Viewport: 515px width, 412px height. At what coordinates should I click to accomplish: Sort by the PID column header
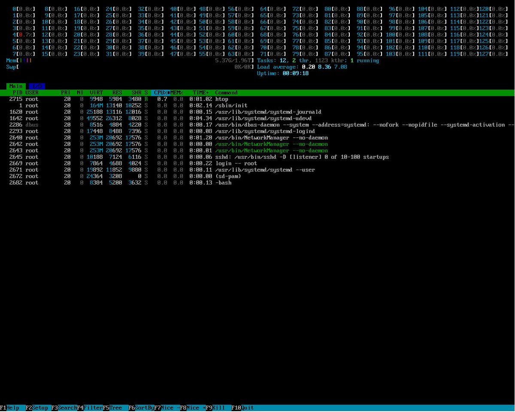point(18,93)
